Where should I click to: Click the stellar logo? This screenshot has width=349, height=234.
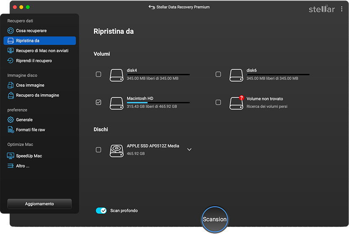(322, 9)
